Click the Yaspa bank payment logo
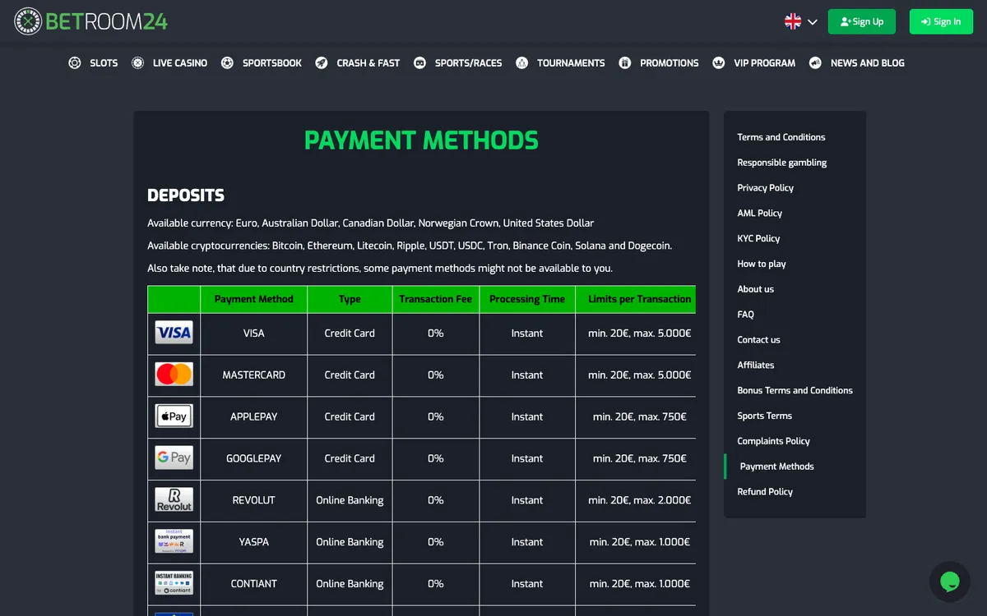This screenshot has width=987, height=616. click(x=174, y=542)
